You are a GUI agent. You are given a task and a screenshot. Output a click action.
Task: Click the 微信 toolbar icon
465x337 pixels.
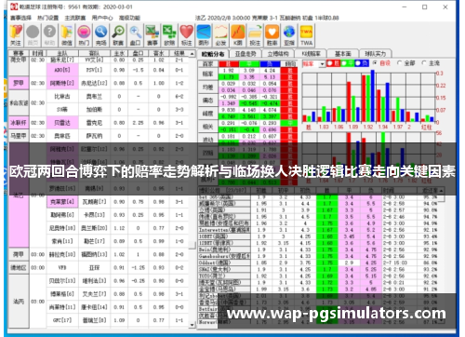pyautogui.click(x=67, y=35)
